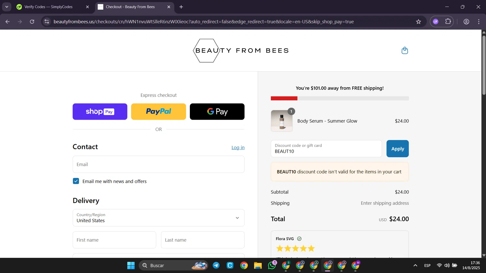Uncheck Email me with news and offers
Viewport: 486px width, 273px height.
click(76, 181)
